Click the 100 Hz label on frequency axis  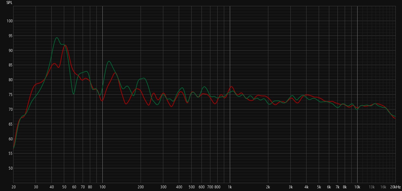tap(102, 187)
